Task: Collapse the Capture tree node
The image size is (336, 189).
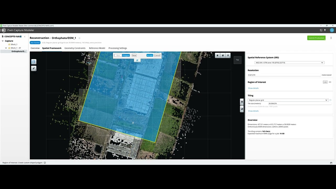Action: pyautogui.click(x=3, y=41)
